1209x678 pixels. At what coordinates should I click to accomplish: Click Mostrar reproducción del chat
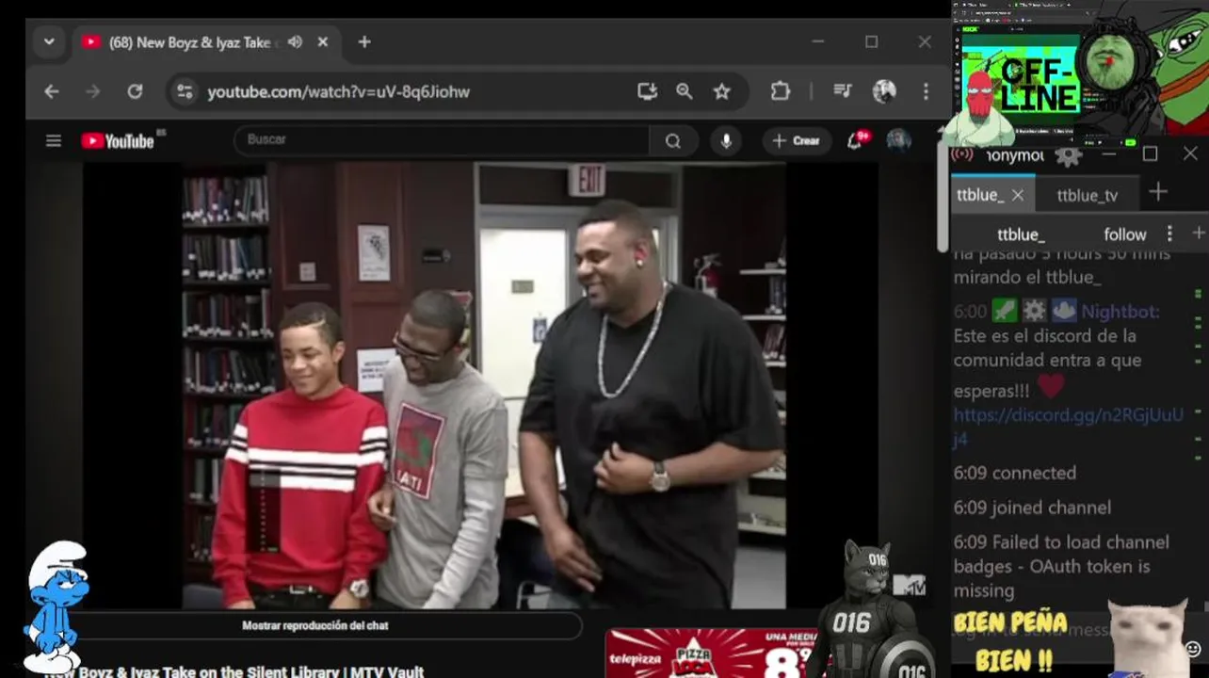click(314, 625)
